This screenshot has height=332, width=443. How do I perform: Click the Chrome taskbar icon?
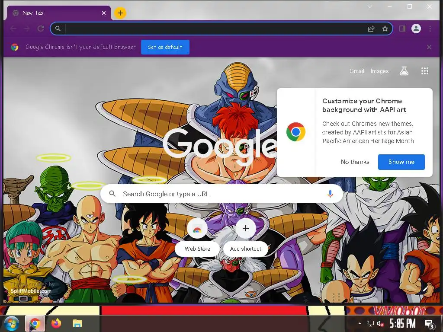35,323
